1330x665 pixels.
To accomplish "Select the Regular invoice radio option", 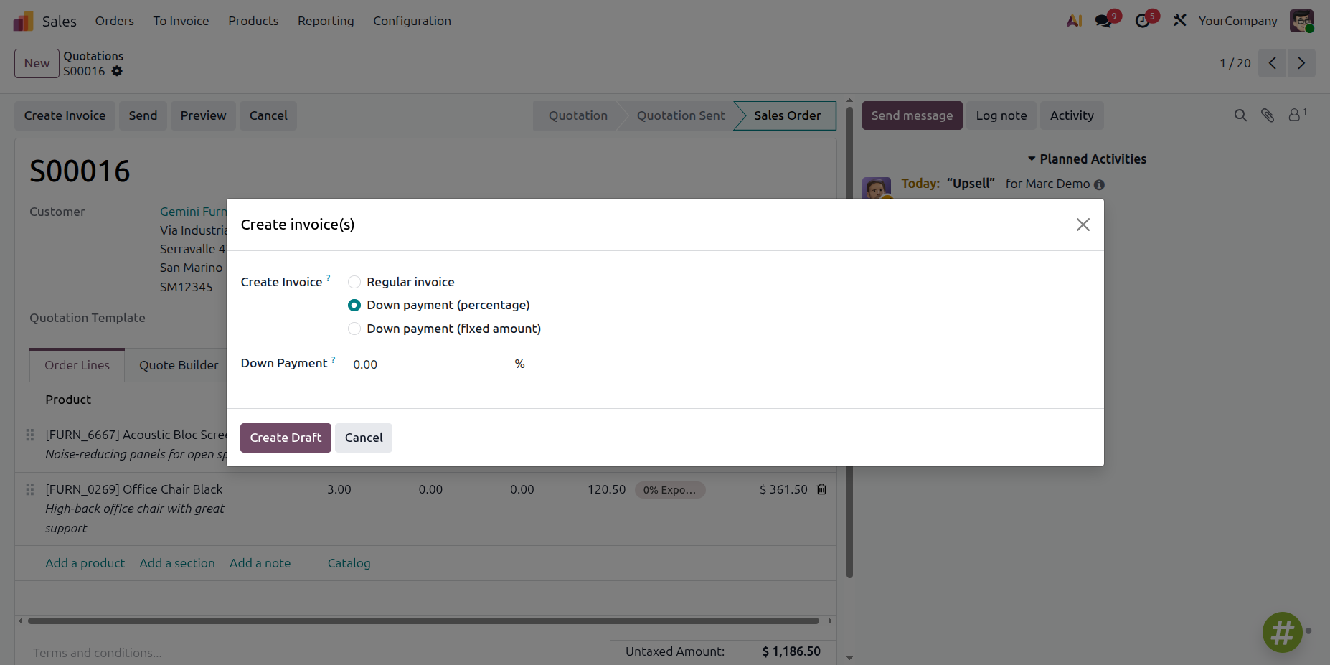I will click(x=354, y=282).
